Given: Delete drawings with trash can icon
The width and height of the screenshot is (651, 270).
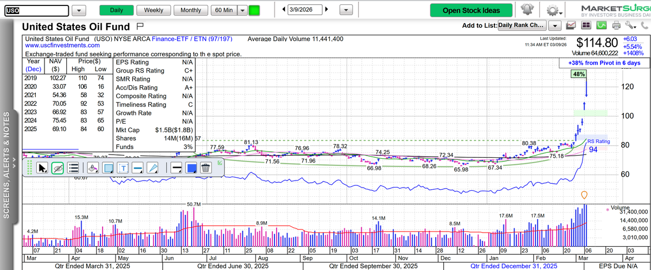Looking at the screenshot, I should pos(206,168).
